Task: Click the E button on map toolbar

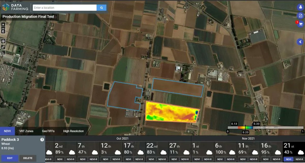Action: tap(3, 31)
